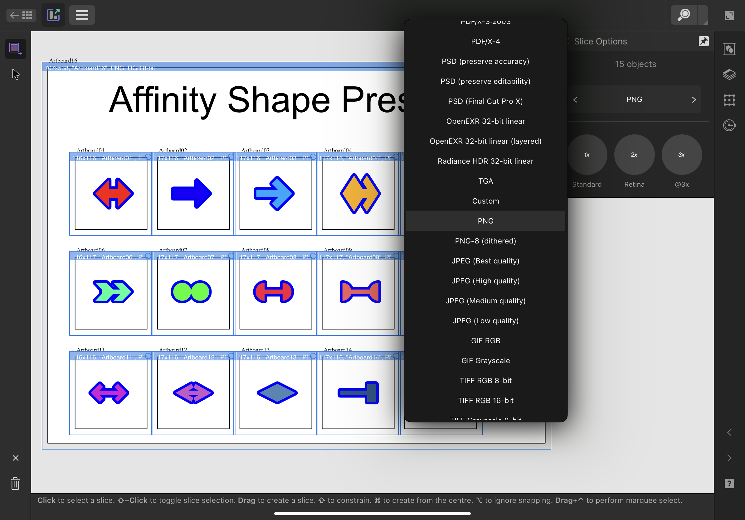Image resolution: width=745 pixels, height=520 pixels.
Task: Select the Artboard14 T-bar shape slice
Action: point(358,392)
